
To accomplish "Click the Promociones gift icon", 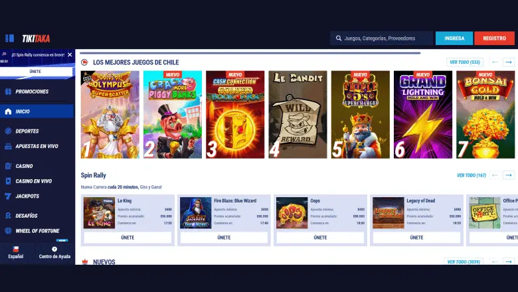I will (8, 92).
